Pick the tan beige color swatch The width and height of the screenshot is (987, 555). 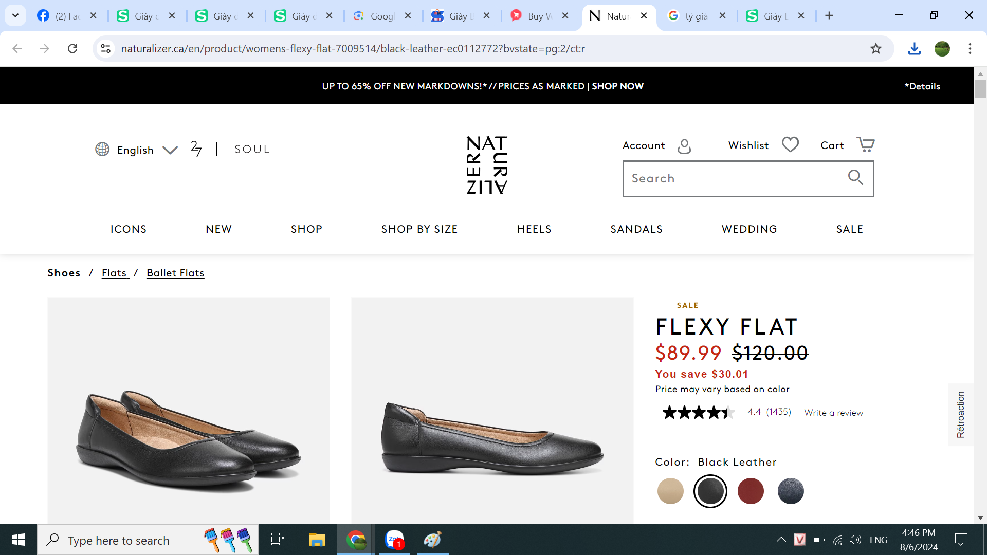670,491
